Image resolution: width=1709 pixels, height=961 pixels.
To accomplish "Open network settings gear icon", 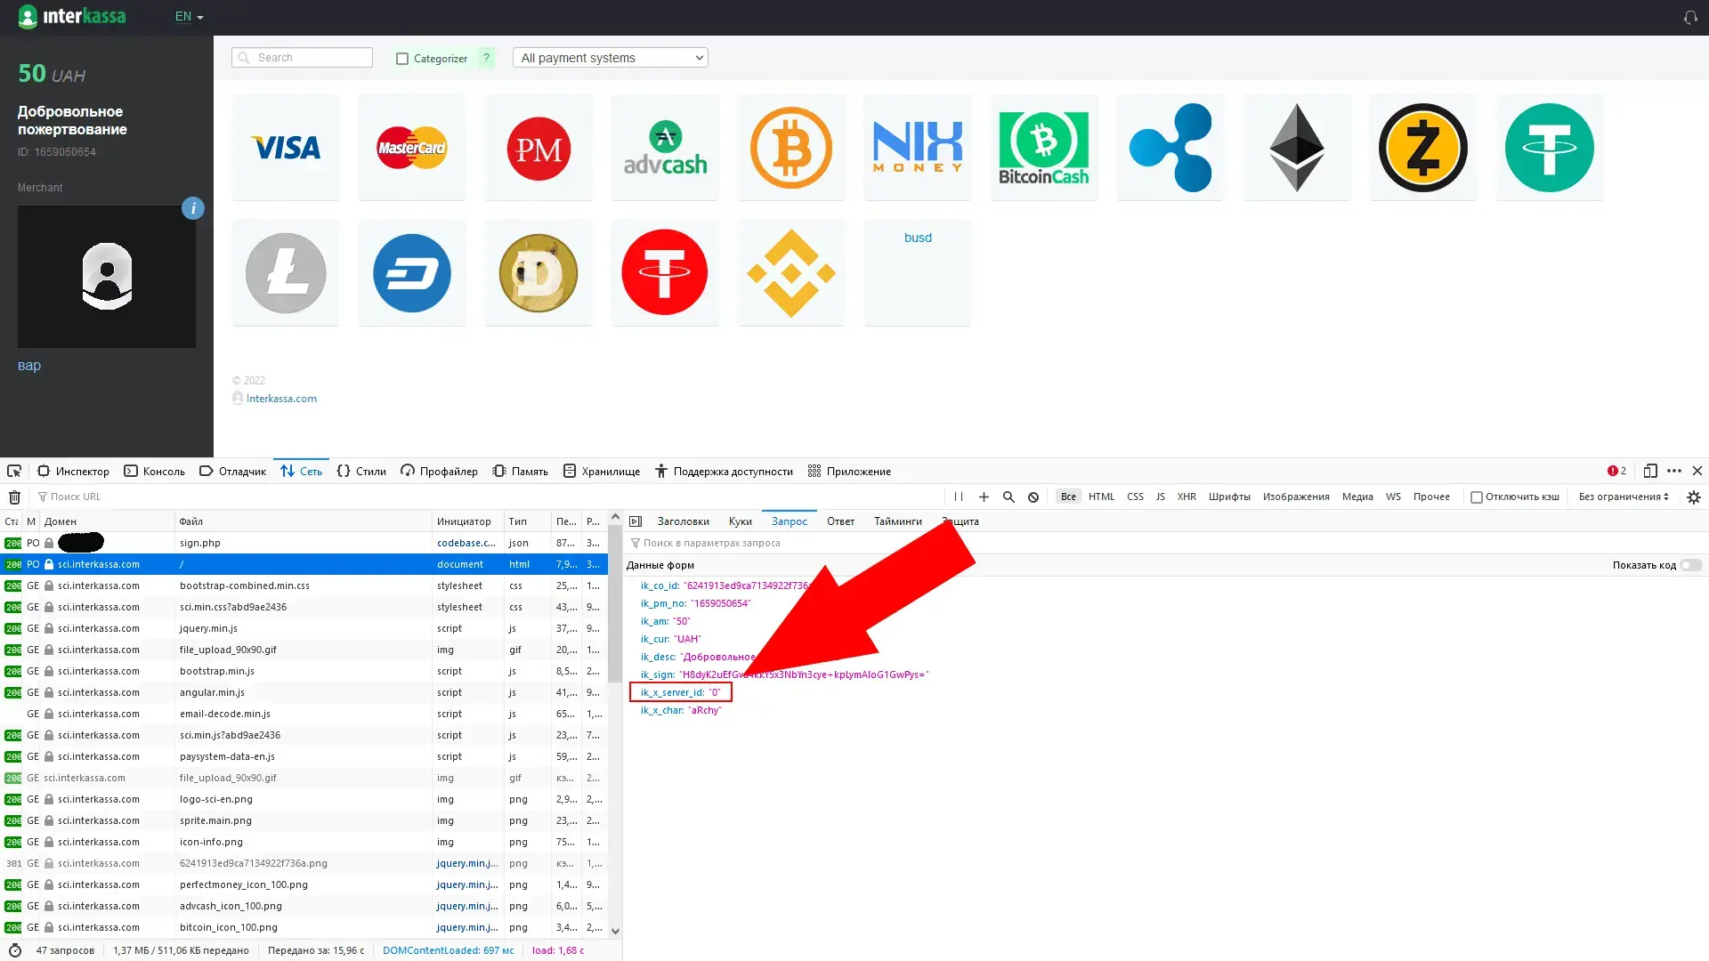I will [x=1694, y=497].
